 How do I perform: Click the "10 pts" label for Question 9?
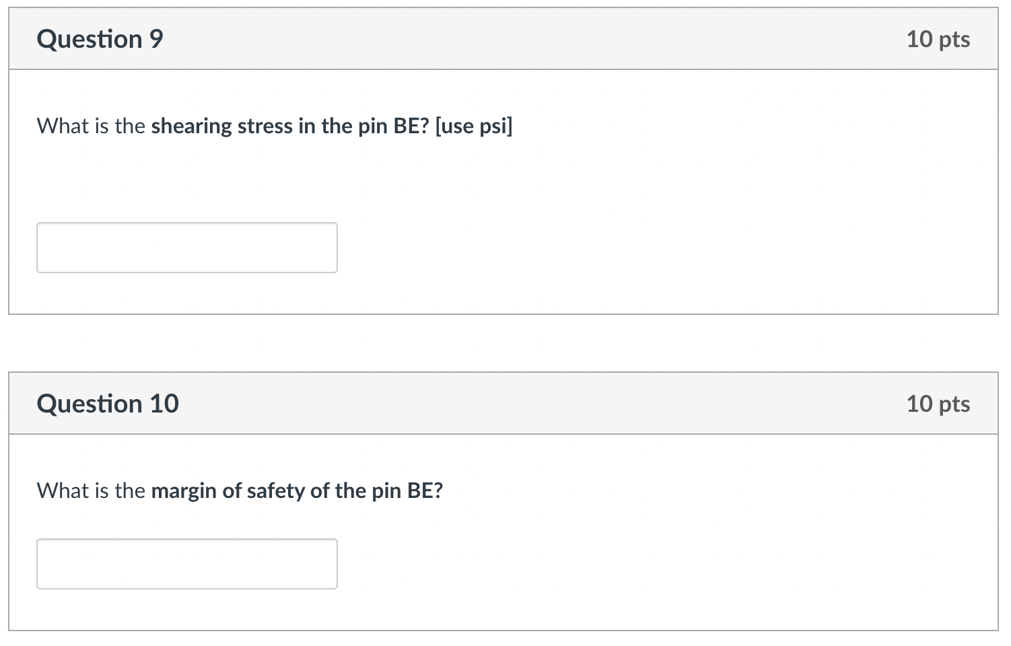[x=938, y=39]
